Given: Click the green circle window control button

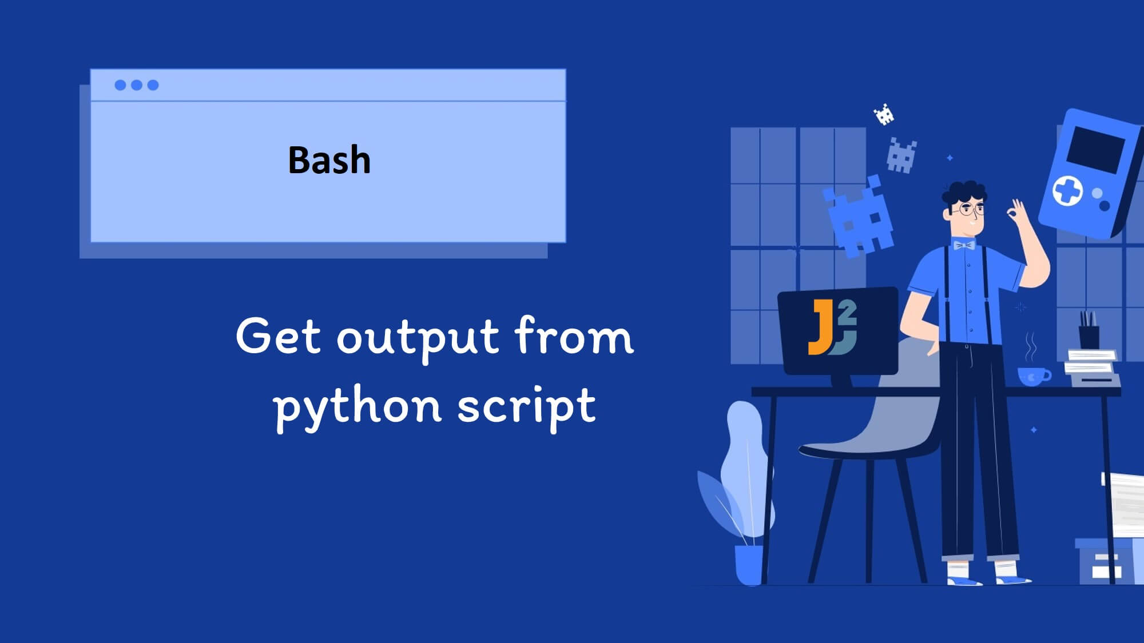Looking at the screenshot, I should point(154,86).
